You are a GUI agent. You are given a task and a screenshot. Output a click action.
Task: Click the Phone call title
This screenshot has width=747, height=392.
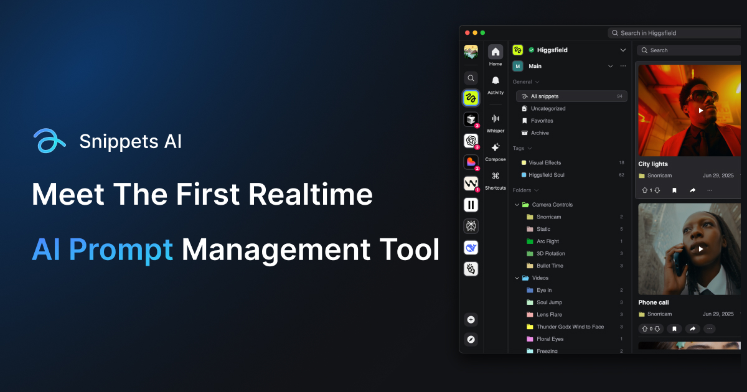pyautogui.click(x=654, y=302)
